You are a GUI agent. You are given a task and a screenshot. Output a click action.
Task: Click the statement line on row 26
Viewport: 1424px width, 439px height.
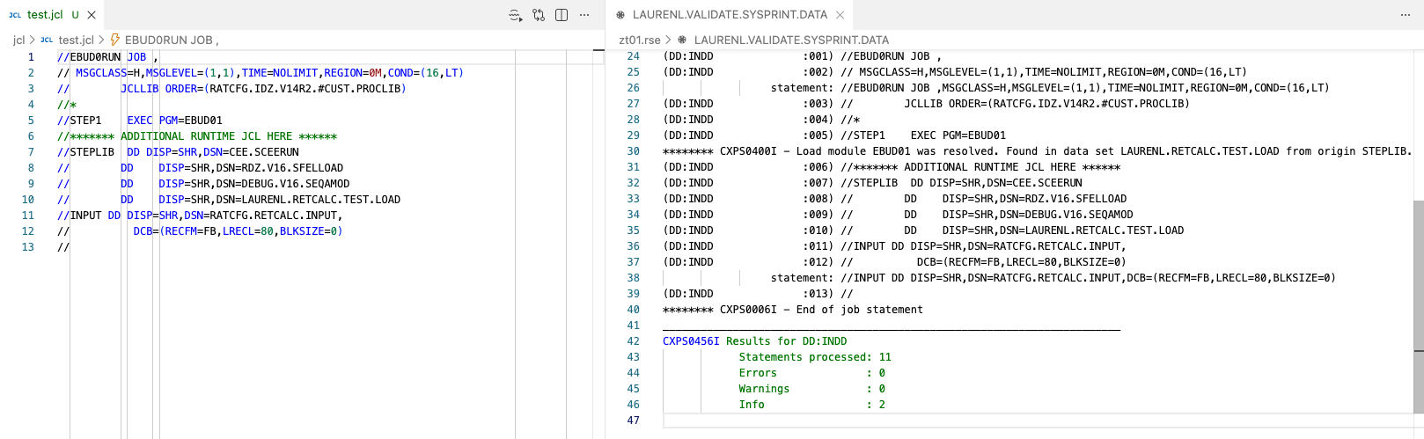click(1050, 88)
